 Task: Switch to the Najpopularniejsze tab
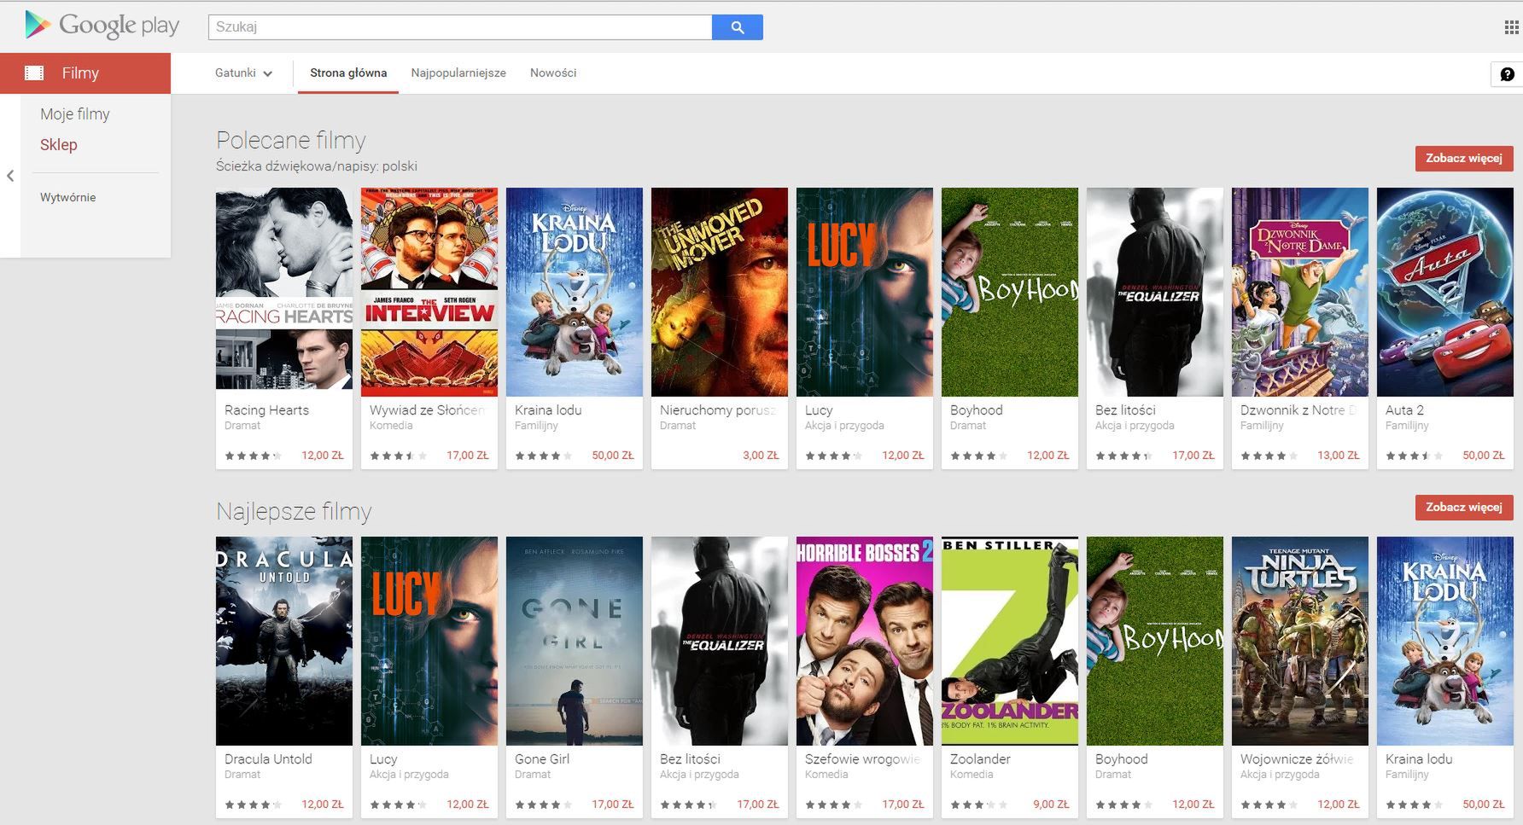click(x=458, y=73)
